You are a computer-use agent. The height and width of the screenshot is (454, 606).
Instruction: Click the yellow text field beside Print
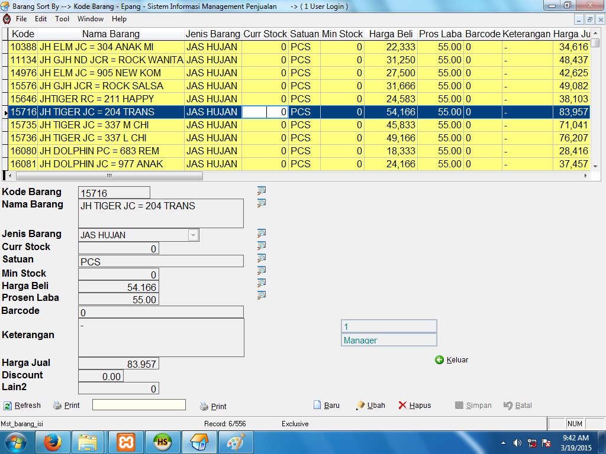138,405
